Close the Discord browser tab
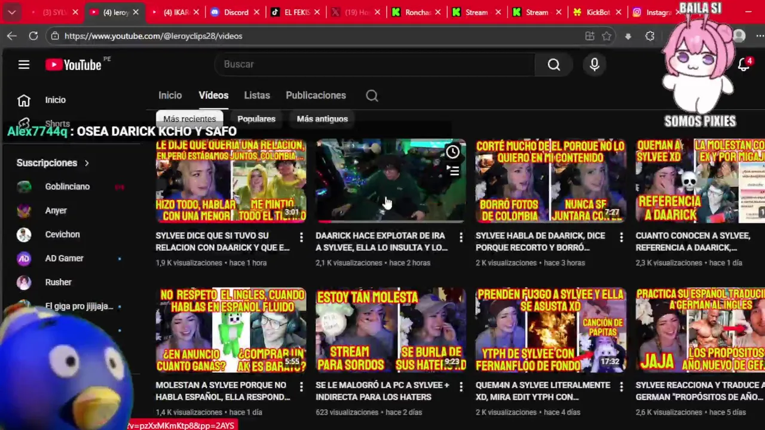The width and height of the screenshot is (765, 430). tap(256, 12)
